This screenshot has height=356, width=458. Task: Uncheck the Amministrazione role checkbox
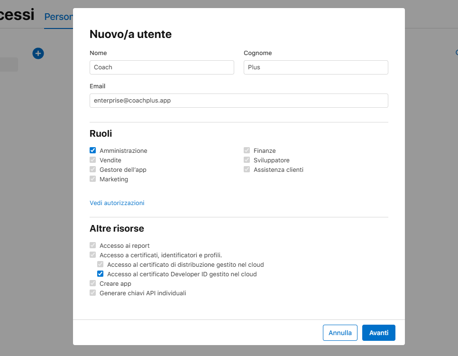coord(93,150)
